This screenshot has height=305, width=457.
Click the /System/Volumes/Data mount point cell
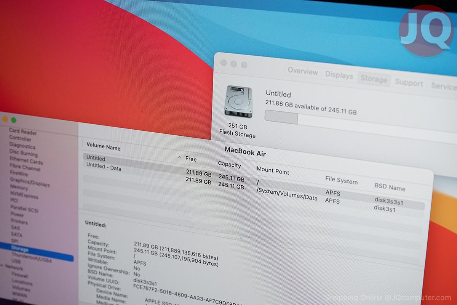coord(287,194)
